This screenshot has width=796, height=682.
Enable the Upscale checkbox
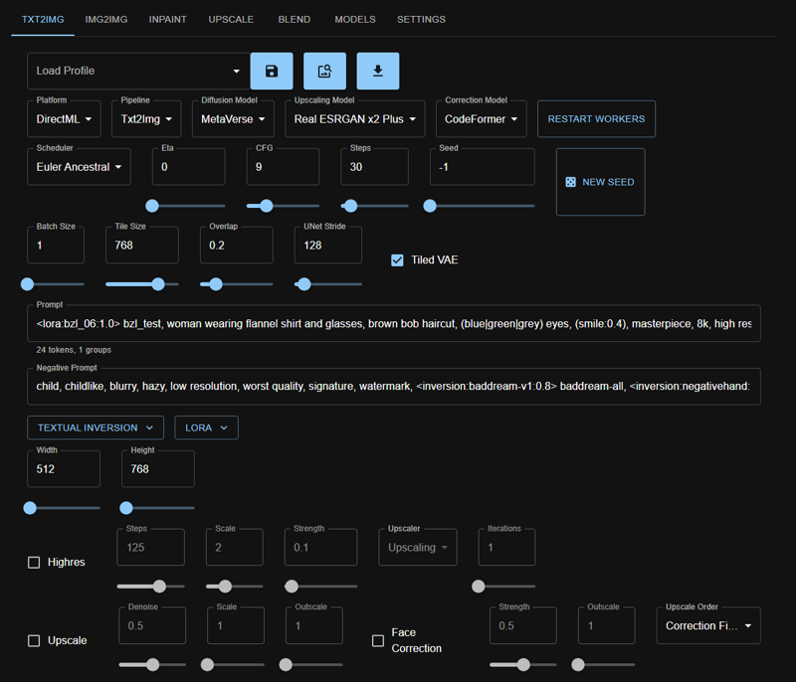click(34, 641)
